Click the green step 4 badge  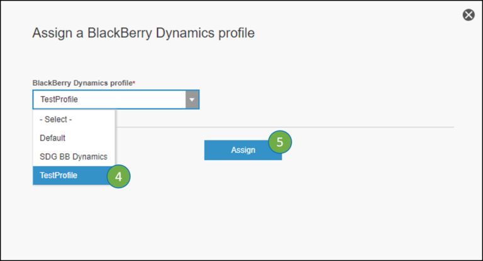point(118,176)
